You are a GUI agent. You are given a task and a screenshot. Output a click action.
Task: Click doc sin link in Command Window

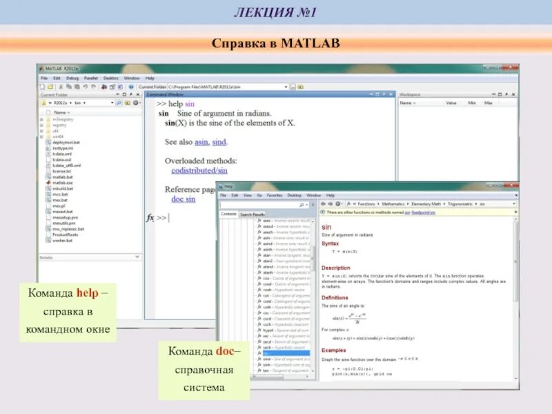[183, 199]
